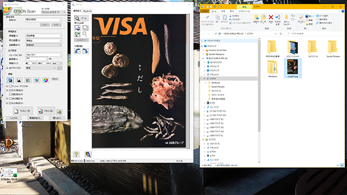Open the tone correction curve tool
347x195 pixels.
28,80
